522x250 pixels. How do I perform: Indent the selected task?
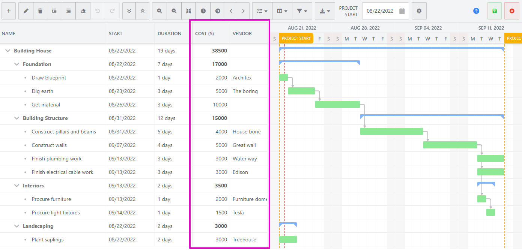click(x=54, y=10)
